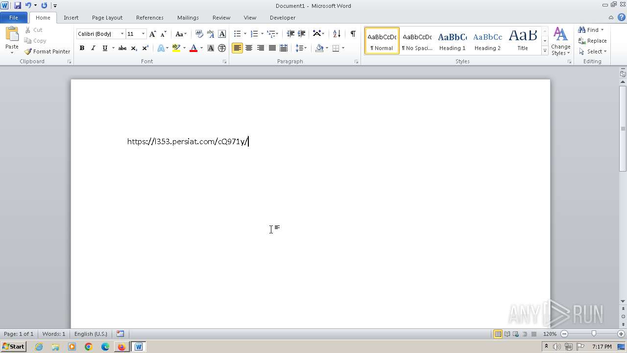Click the Grow Font icon
The height and width of the screenshot is (353, 627).
click(153, 34)
